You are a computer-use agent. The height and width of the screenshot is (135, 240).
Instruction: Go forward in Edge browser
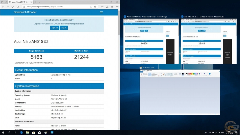point(8,6)
